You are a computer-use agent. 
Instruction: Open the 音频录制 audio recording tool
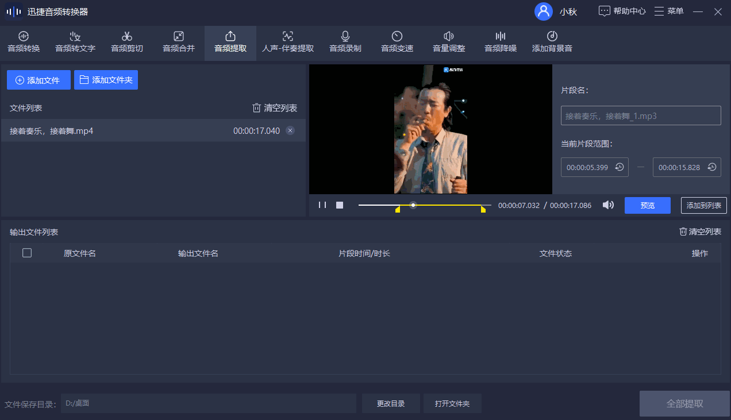click(x=345, y=43)
